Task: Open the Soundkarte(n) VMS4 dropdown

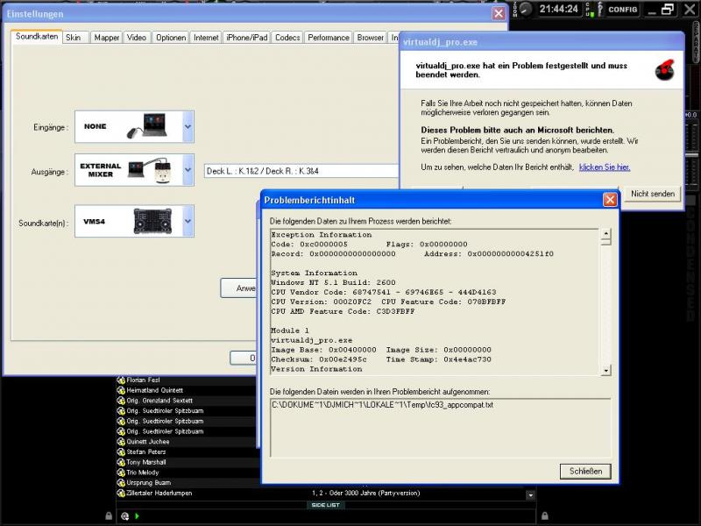Action: tap(188, 222)
